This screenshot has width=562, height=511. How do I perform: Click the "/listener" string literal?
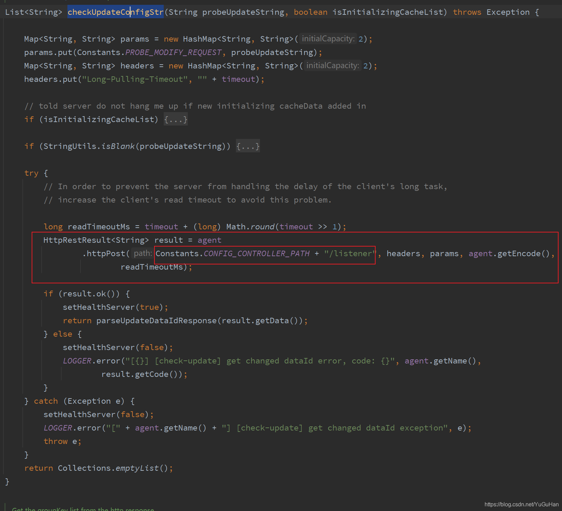click(x=350, y=253)
